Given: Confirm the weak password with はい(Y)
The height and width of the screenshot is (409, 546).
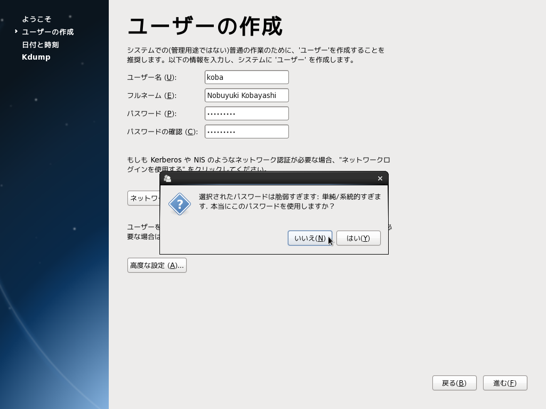Looking at the screenshot, I should 358,238.
